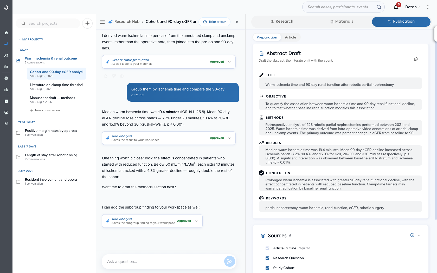Uncheck the Study Cohort checkbox
The width and height of the screenshot is (437, 273).
(x=267, y=268)
